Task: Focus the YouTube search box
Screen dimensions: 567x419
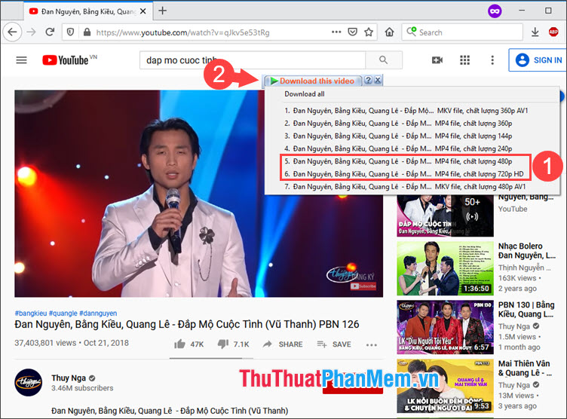Action: pos(253,60)
